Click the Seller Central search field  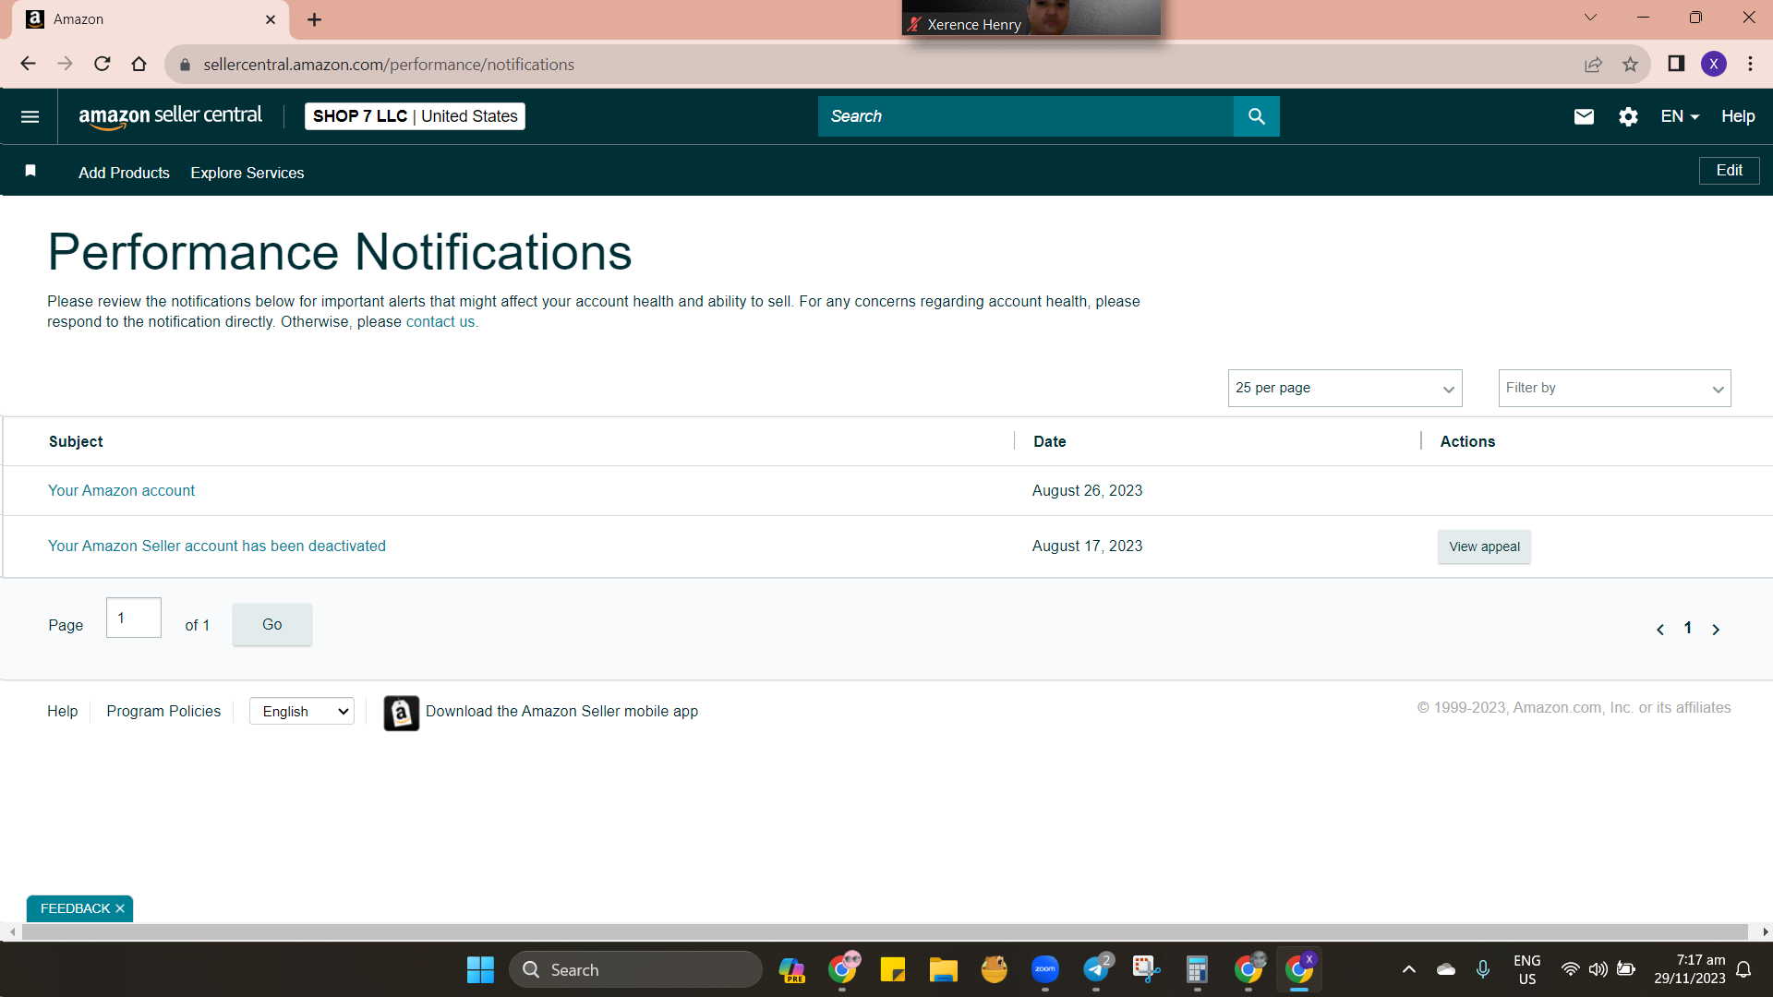(x=1025, y=116)
